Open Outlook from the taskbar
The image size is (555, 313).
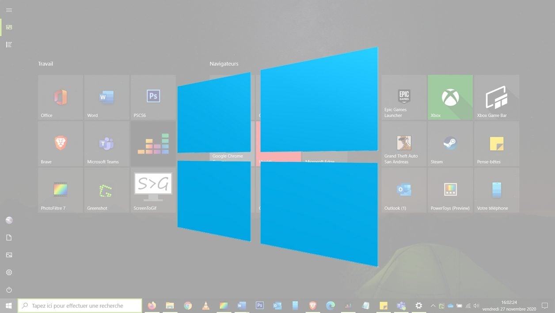(277, 305)
